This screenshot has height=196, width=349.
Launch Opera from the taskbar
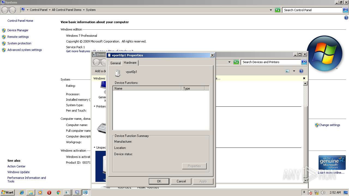pyautogui.click(x=49, y=192)
